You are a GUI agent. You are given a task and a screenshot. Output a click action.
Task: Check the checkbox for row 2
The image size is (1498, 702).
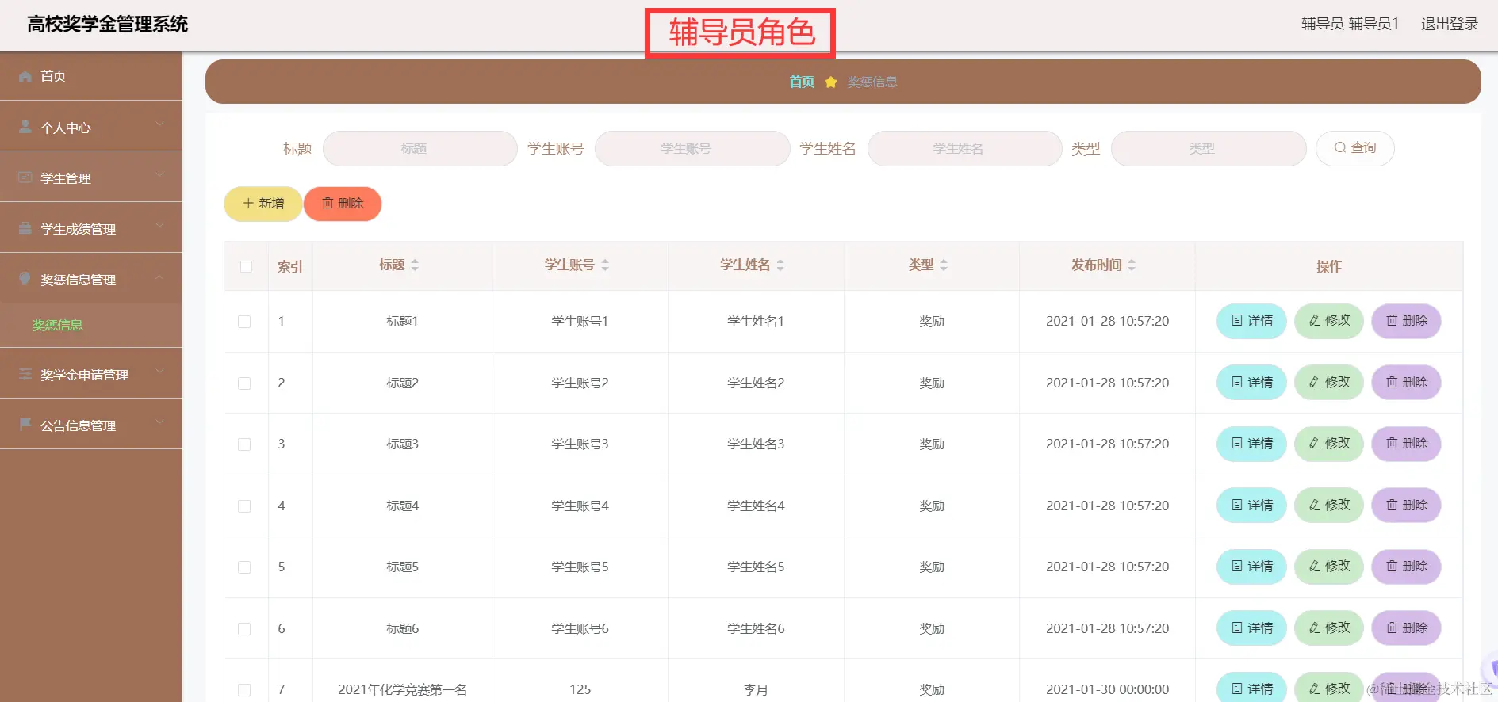click(x=244, y=383)
